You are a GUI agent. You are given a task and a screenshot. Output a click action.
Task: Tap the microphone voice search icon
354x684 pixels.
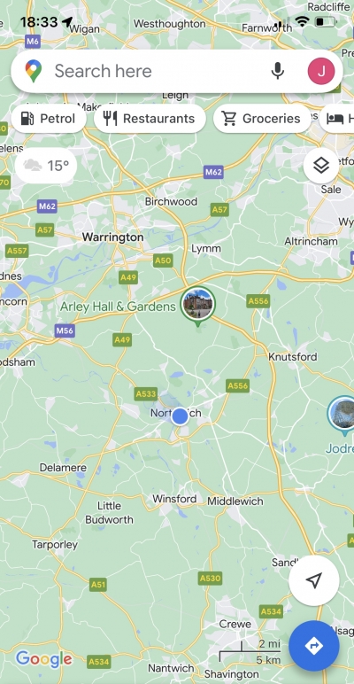277,71
